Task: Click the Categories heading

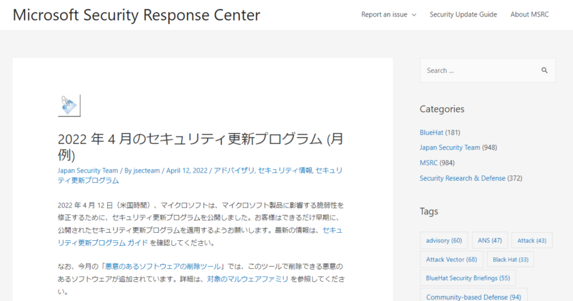Action: coord(442,109)
